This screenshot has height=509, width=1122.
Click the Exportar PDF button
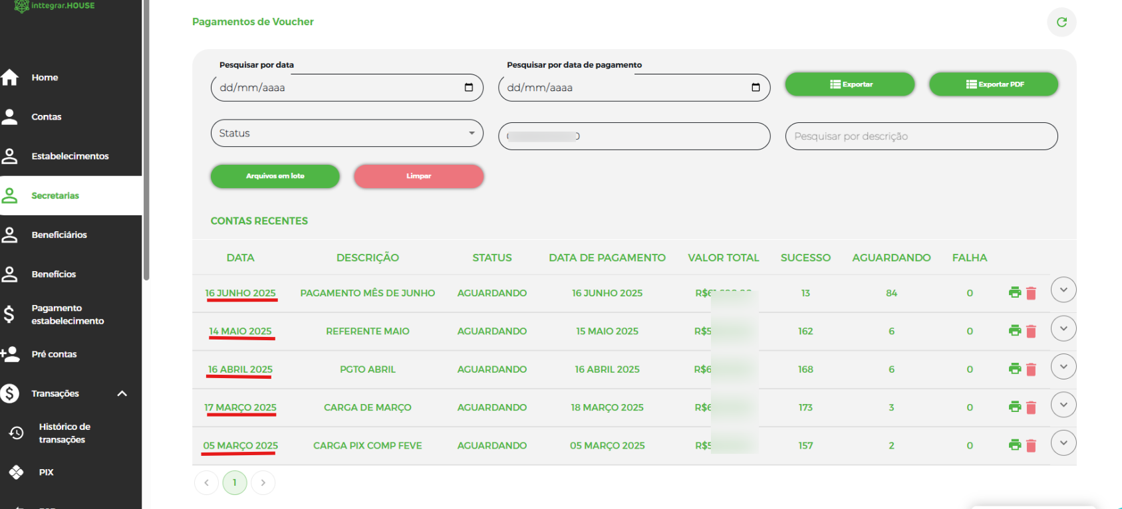tap(993, 84)
